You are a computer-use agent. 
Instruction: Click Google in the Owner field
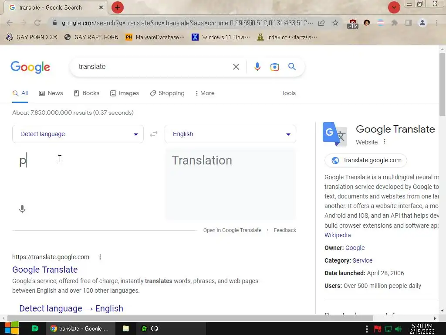(x=355, y=248)
